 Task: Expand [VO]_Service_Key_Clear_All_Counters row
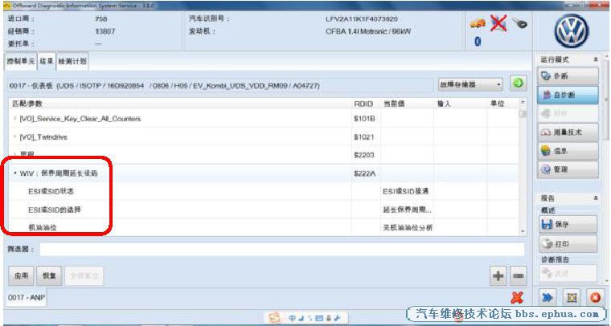click(x=14, y=119)
